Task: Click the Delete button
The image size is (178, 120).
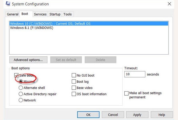Action: pos(100,60)
